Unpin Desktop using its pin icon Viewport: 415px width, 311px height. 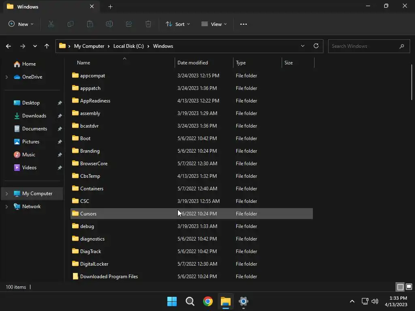point(60,103)
